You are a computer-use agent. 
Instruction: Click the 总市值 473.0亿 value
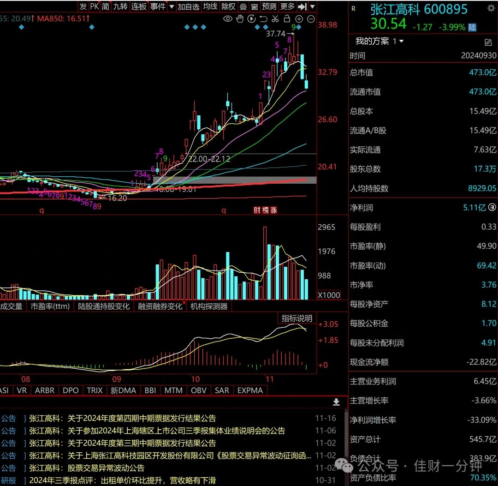point(482,72)
